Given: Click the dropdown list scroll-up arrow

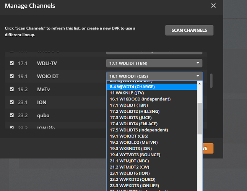Looking at the screenshot, I should click(200, 84).
